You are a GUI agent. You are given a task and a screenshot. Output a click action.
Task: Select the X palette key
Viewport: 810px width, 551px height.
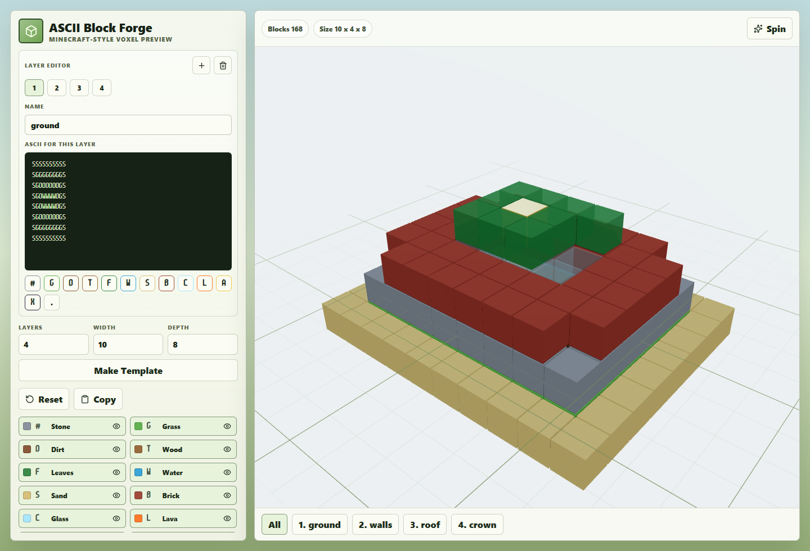click(33, 302)
